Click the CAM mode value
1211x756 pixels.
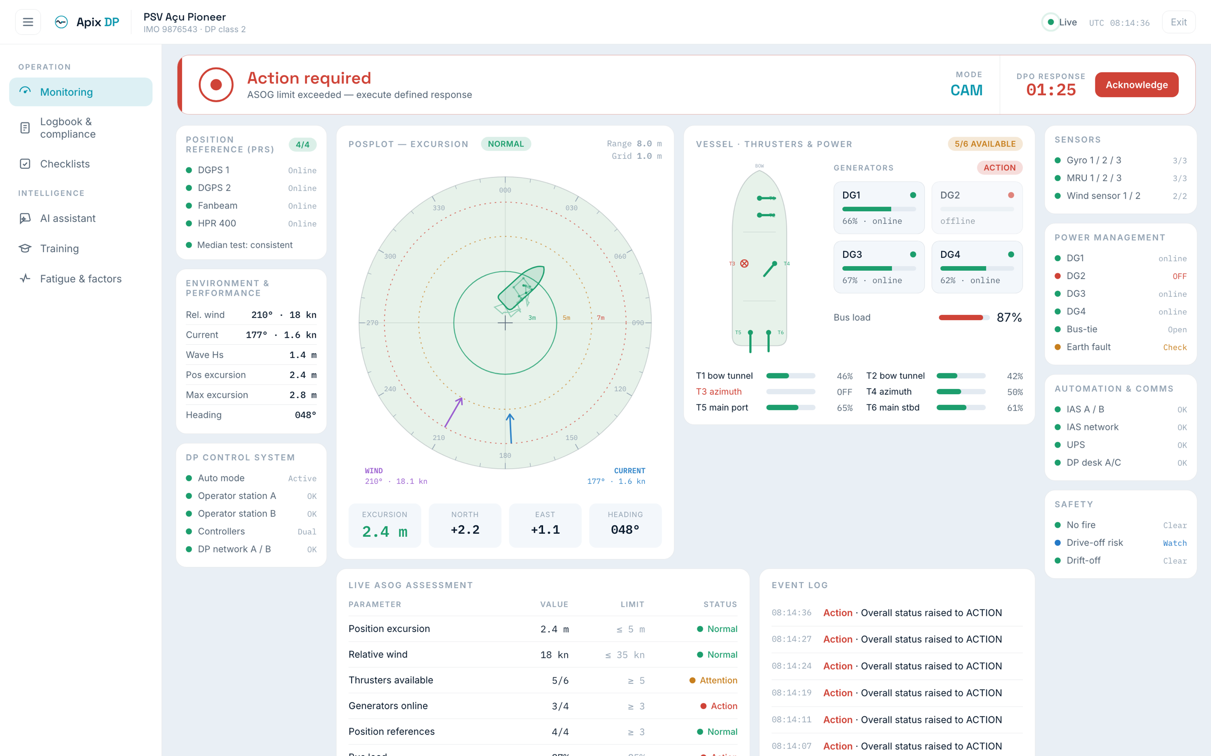pyautogui.click(x=966, y=90)
